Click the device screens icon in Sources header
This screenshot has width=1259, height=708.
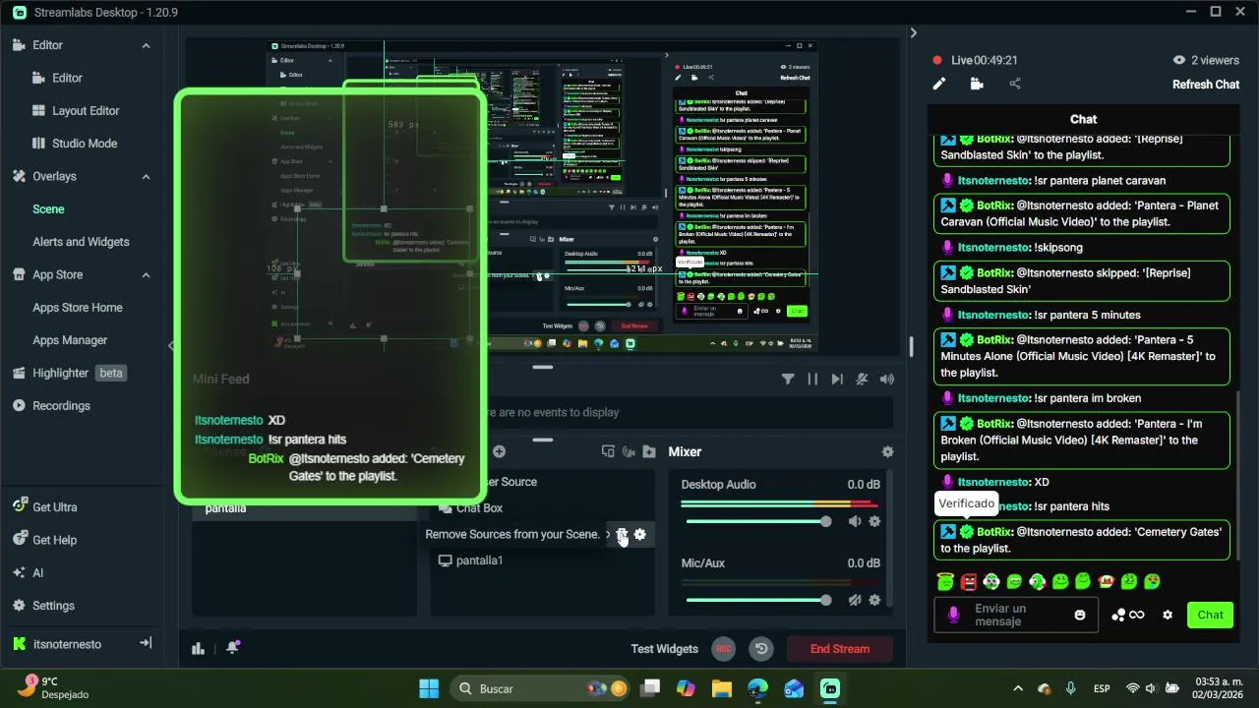click(608, 452)
